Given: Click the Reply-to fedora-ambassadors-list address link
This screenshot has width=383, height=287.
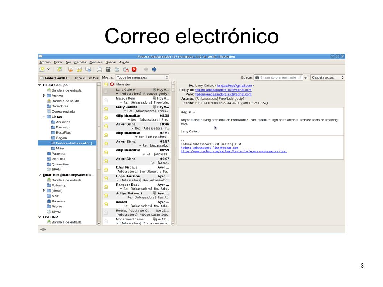Looking at the screenshot, I should tap(223, 90).
